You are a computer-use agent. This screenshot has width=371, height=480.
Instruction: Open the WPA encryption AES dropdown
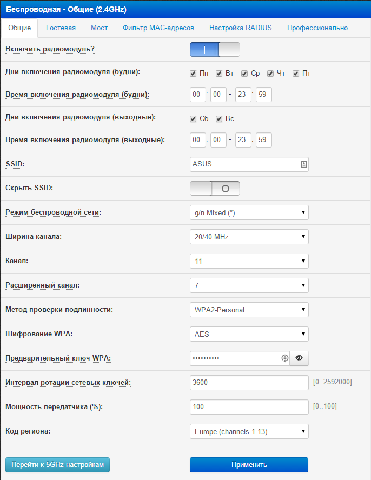pyautogui.click(x=249, y=334)
